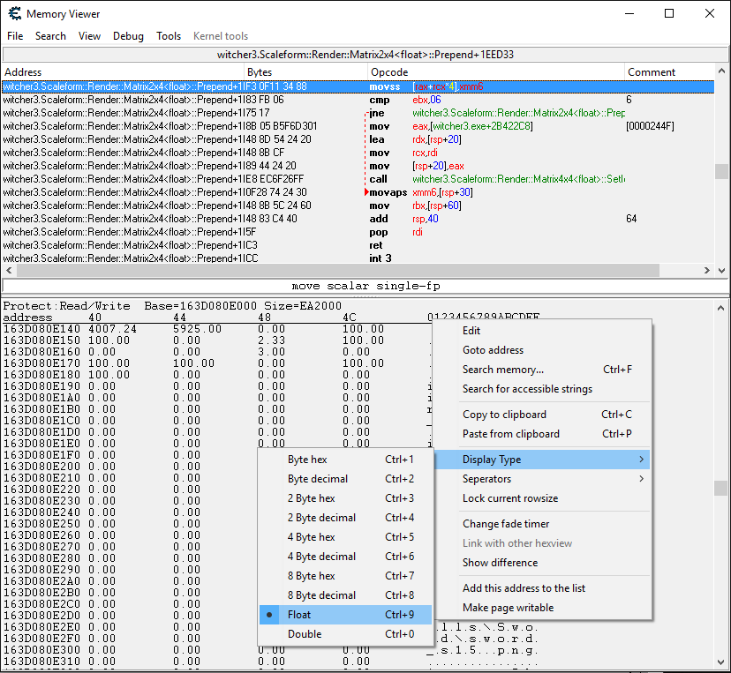
Task: Select Byte hex display type
Action: (307, 460)
